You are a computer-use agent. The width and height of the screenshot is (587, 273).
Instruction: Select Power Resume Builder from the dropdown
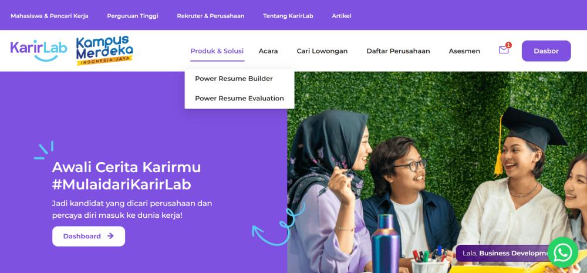pyautogui.click(x=234, y=79)
